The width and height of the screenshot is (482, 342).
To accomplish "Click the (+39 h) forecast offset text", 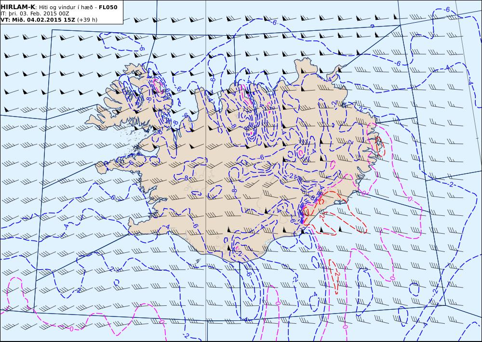I will [87, 20].
